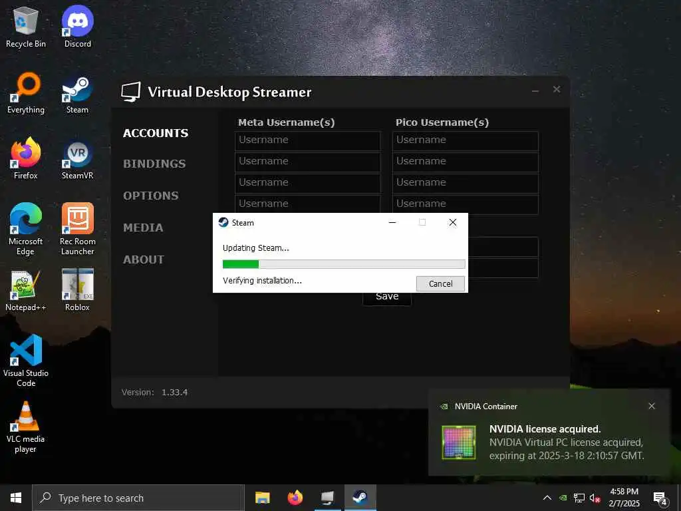The image size is (681, 511).
Task: Click the Save button in Virtual Desktop Streamer
Action: coord(387,298)
